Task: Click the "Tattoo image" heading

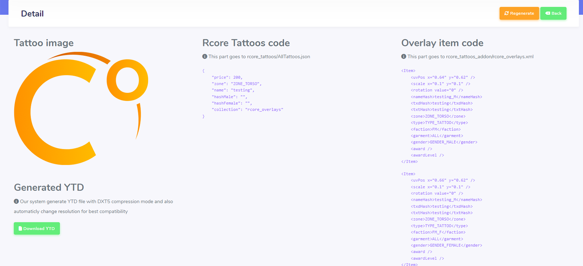Action: (x=44, y=43)
